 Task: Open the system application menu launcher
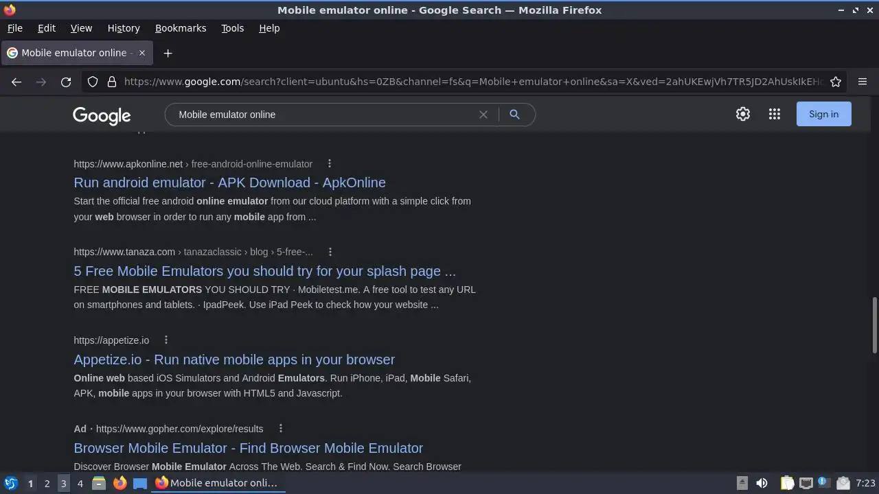pyautogui.click(x=10, y=483)
